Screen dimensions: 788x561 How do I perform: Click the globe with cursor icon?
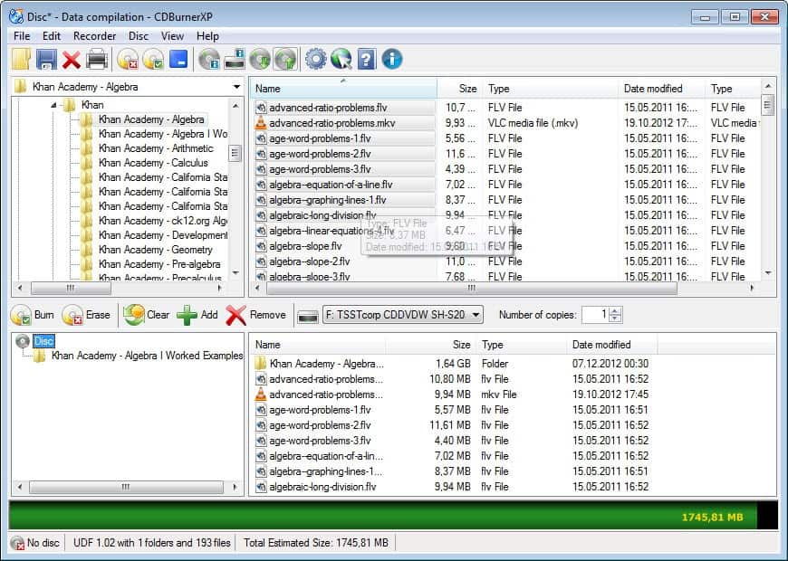341,59
